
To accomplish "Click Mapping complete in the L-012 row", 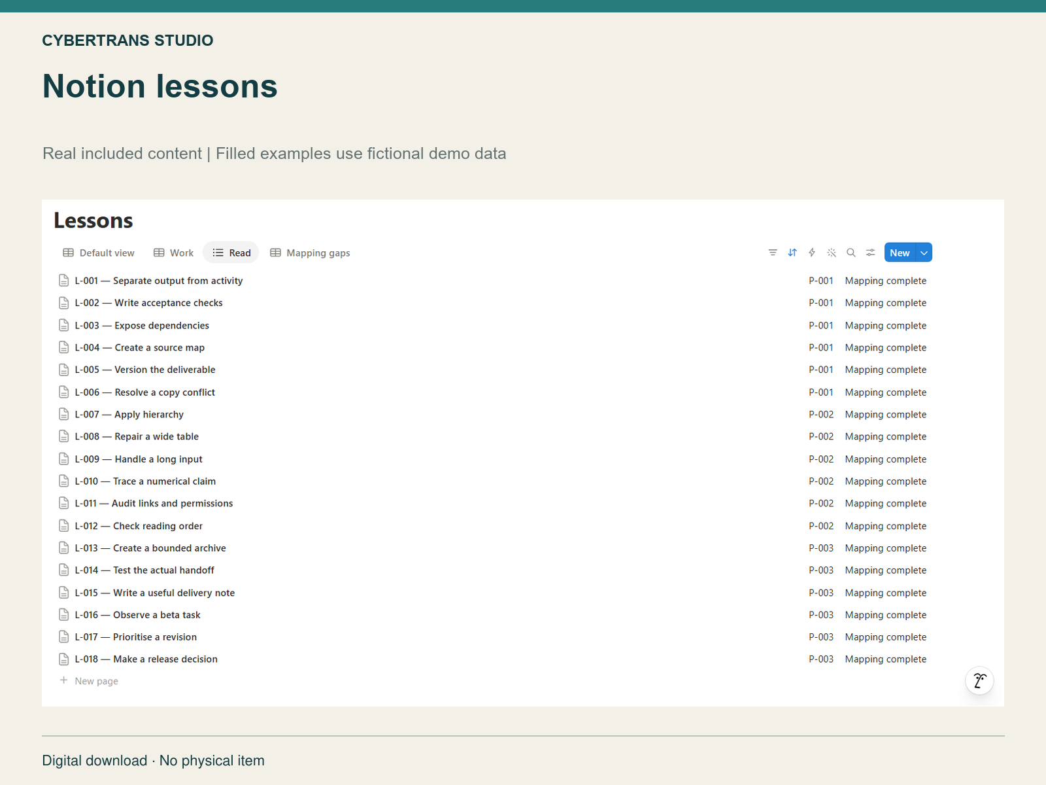I will pos(886,526).
